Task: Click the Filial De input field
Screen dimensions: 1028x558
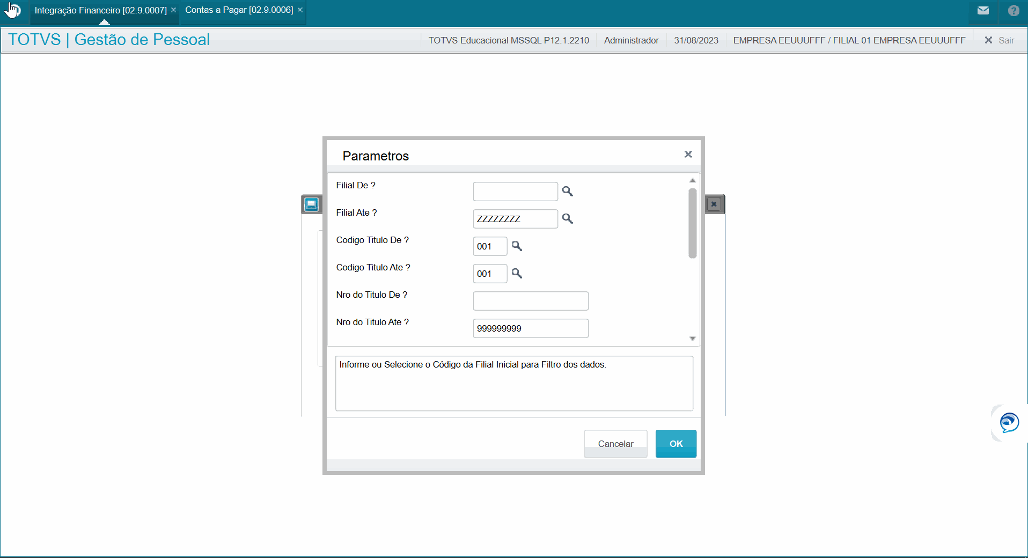Action: [x=515, y=192]
